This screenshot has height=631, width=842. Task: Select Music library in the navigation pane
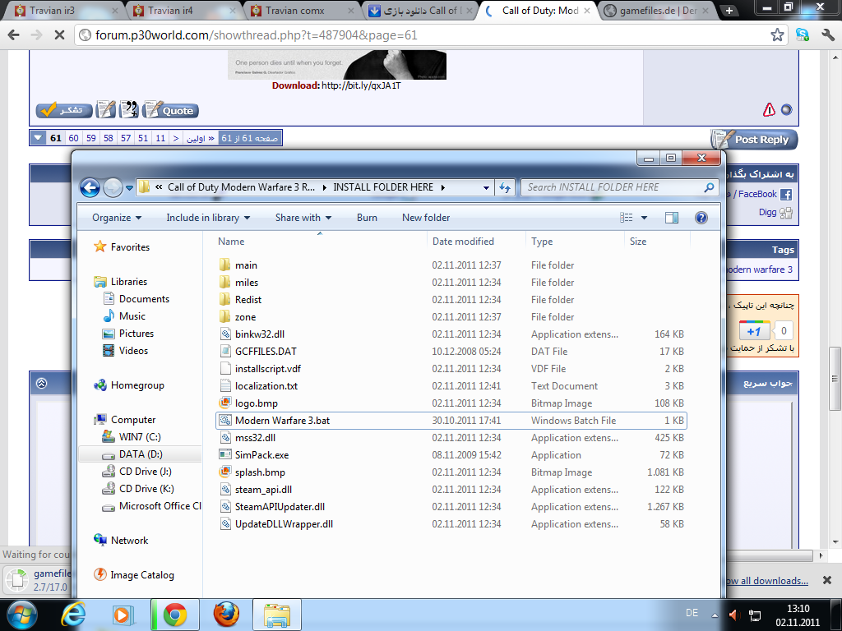click(x=132, y=316)
